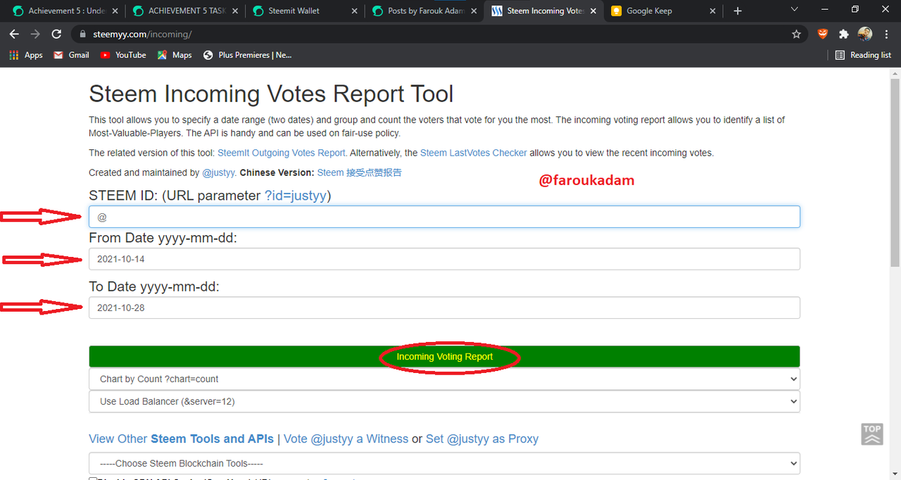Open the Use Load Balancer server dropdown
Screen dimensions: 901x480
tap(444, 401)
